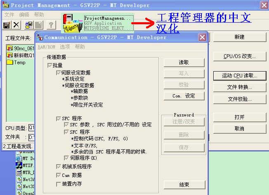Click the help question mark icon
This screenshot has height=195, width=269.
coord(51,25)
